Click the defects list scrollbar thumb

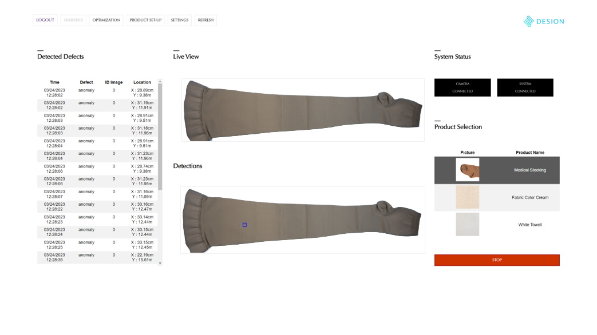[160, 137]
